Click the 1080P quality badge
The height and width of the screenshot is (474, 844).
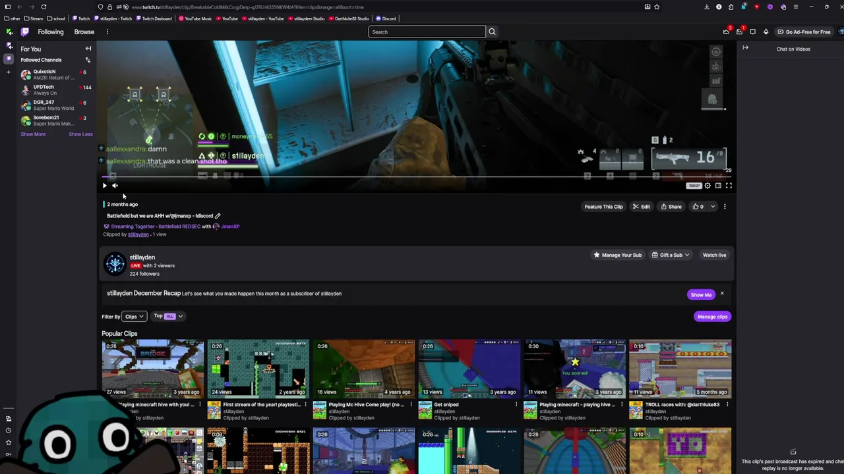(694, 186)
